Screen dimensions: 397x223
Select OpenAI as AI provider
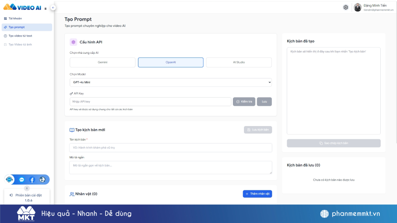pos(171,62)
